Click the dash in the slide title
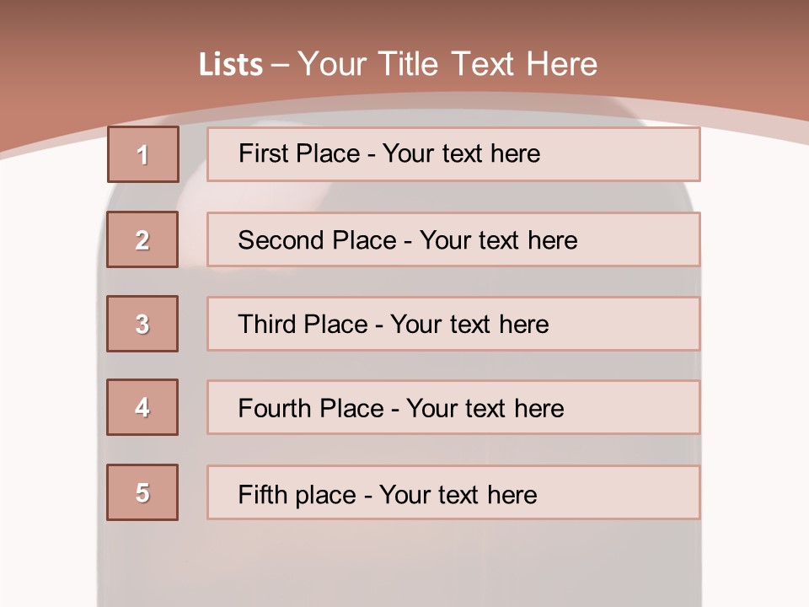This screenshot has width=809, height=607. coord(280,65)
